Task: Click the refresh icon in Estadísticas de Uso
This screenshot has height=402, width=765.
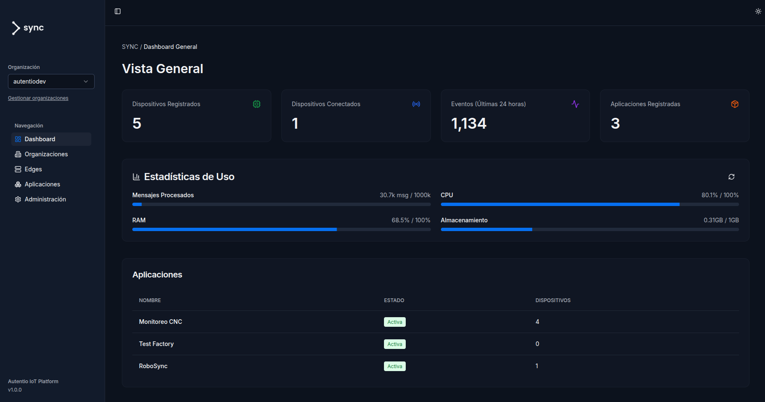Action: [x=731, y=177]
